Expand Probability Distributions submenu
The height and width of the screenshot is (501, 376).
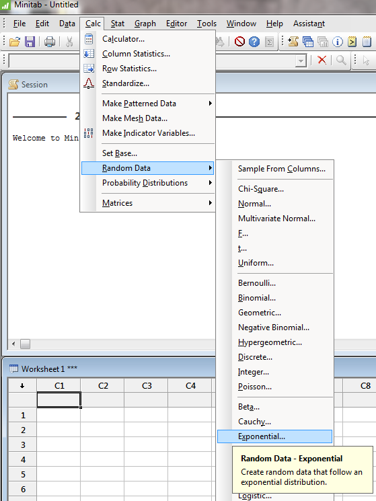pos(211,183)
